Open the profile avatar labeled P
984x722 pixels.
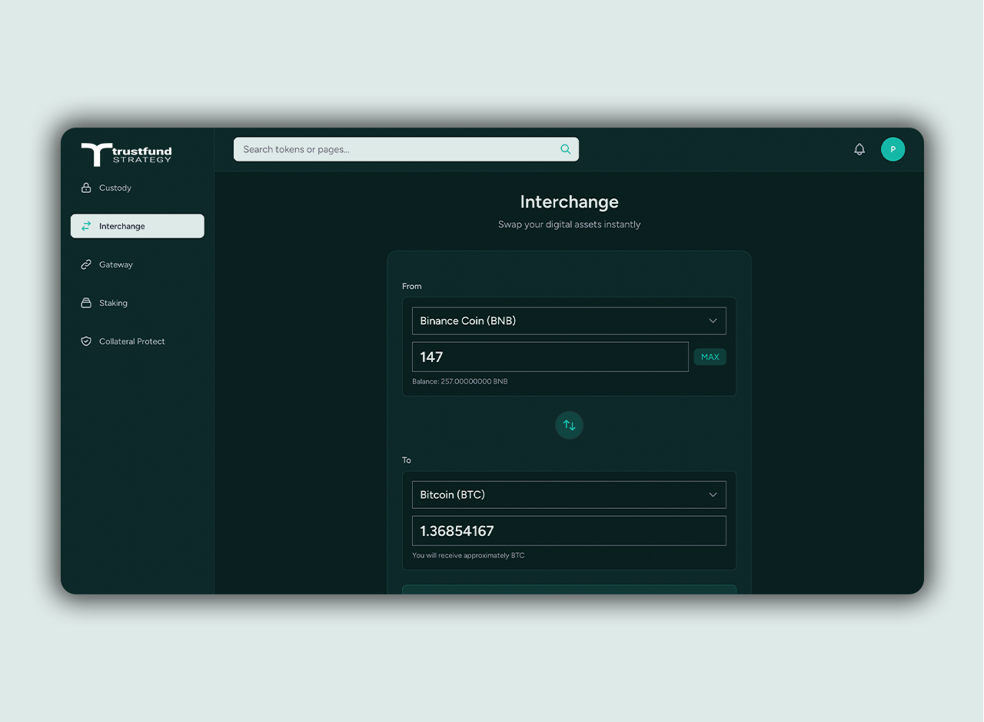893,149
